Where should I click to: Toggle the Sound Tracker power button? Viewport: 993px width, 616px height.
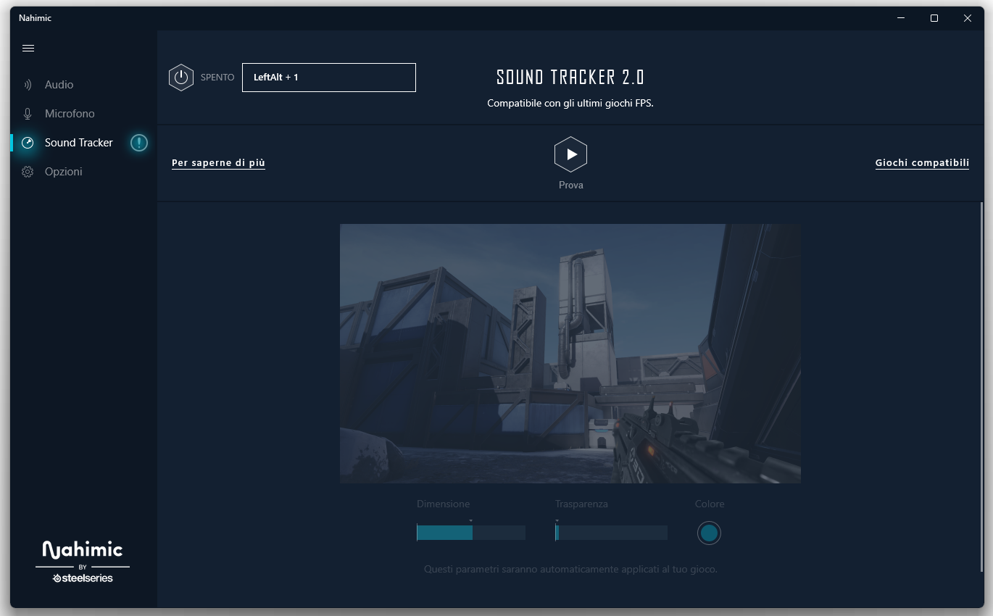(181, 78)
